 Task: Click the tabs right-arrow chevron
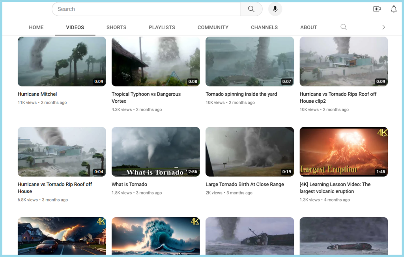tap(383, 27)
